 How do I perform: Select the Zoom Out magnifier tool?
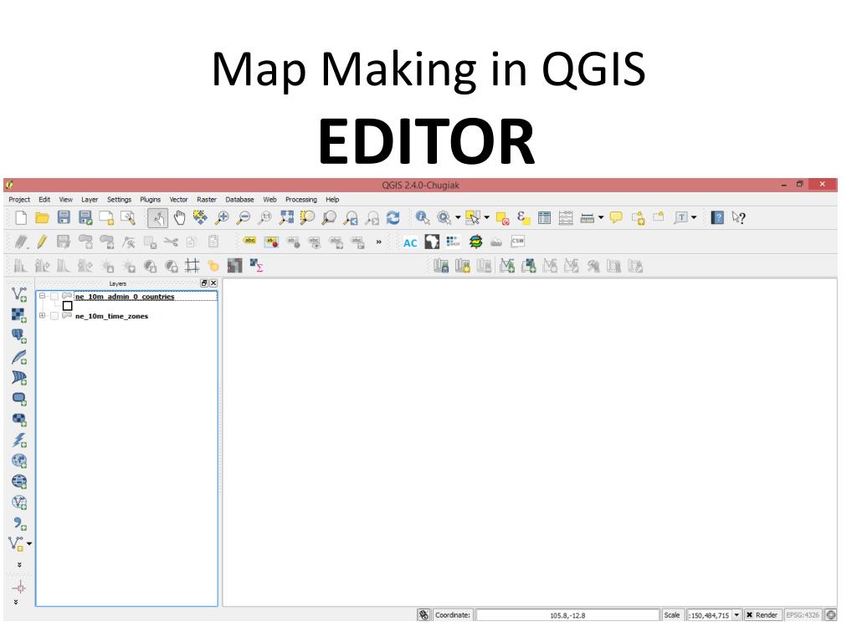244,218
